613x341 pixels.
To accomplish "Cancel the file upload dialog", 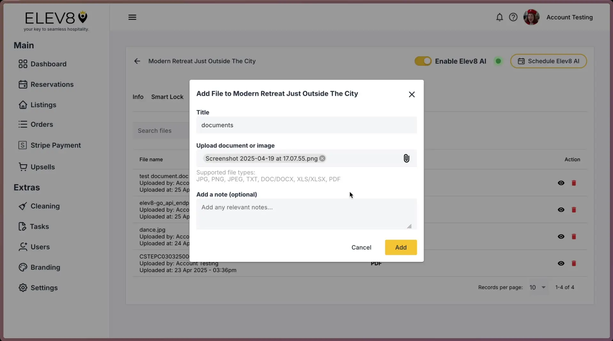I will pyautogui.click(x=361, y=247).
